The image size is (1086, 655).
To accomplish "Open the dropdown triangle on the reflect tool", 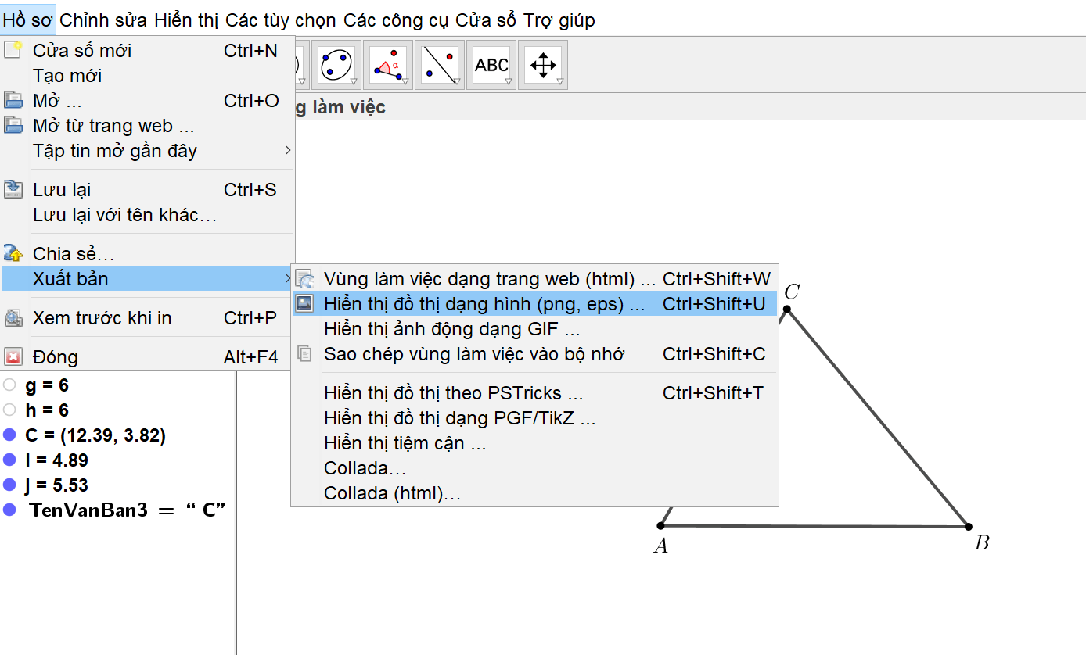I will [456, 82].
